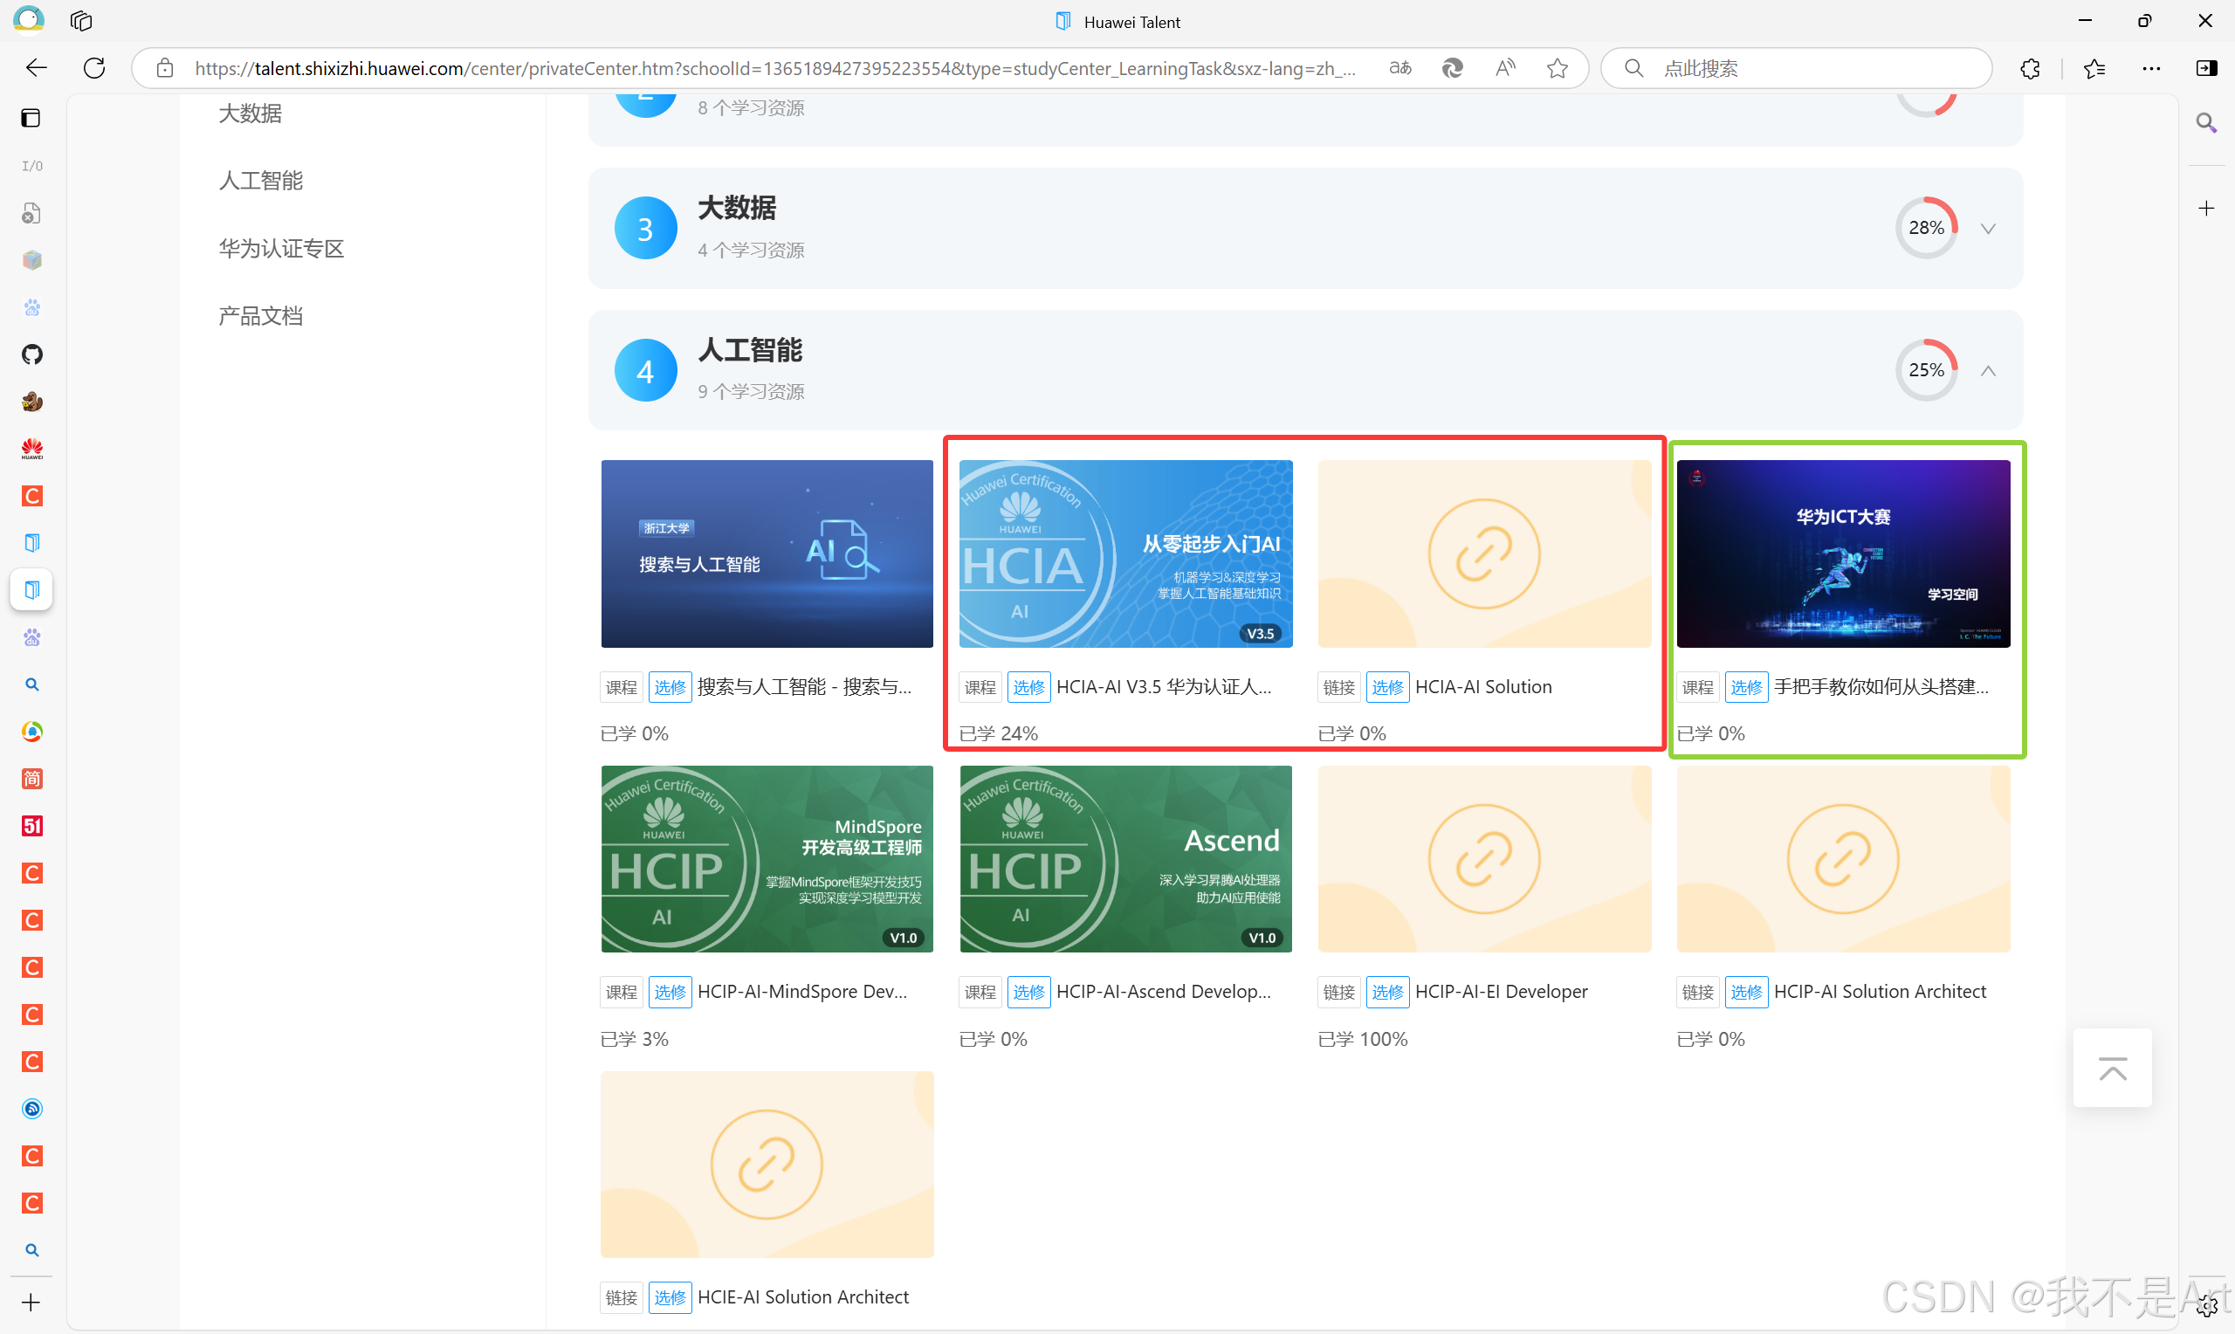Open browser settings ellipsis menu
The height and width of the screenshot is (1334, 2235).
[x=2151, y=68]
